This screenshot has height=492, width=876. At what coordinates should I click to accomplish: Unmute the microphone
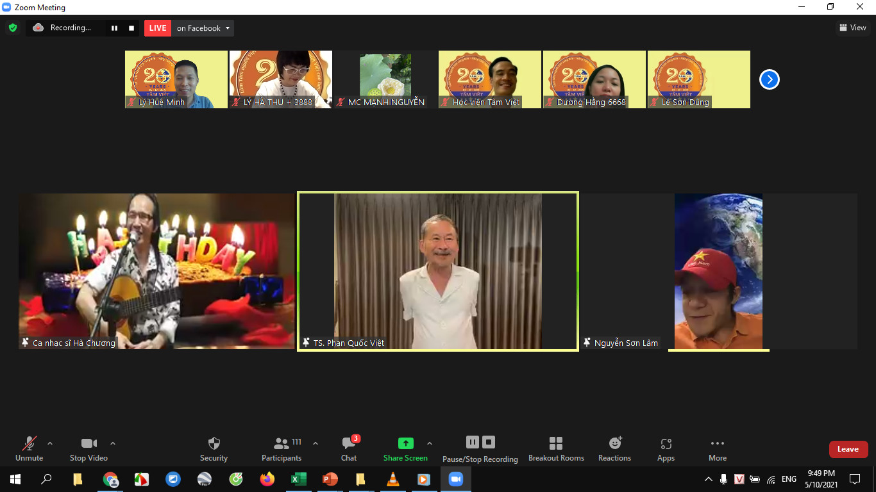(x=29, y=449)
